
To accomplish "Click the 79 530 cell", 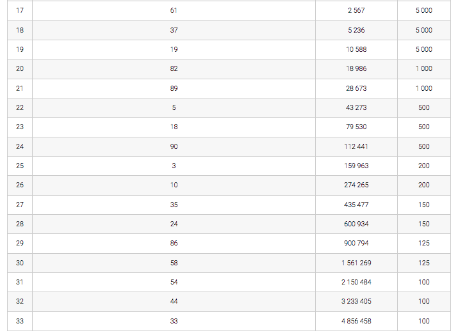I will coord(356,127).
